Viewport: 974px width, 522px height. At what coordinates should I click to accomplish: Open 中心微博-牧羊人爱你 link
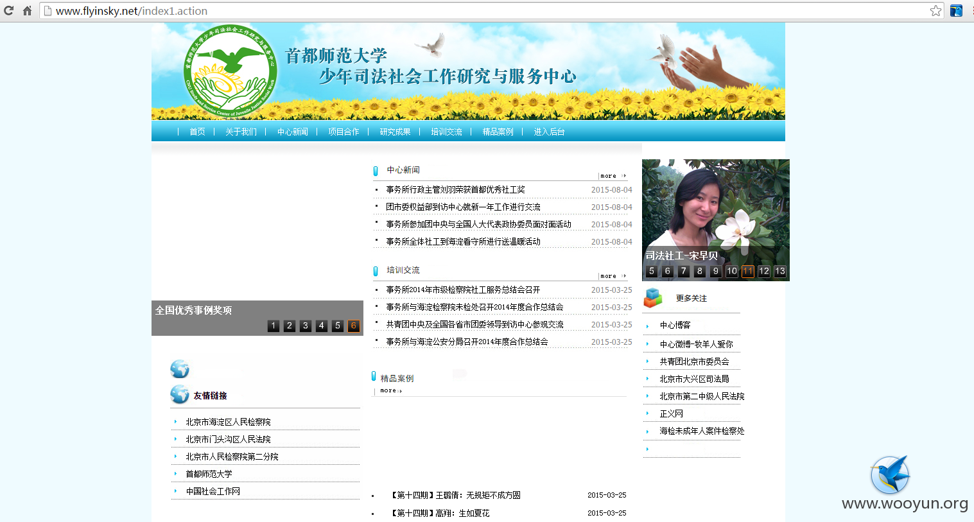point(696,344)
